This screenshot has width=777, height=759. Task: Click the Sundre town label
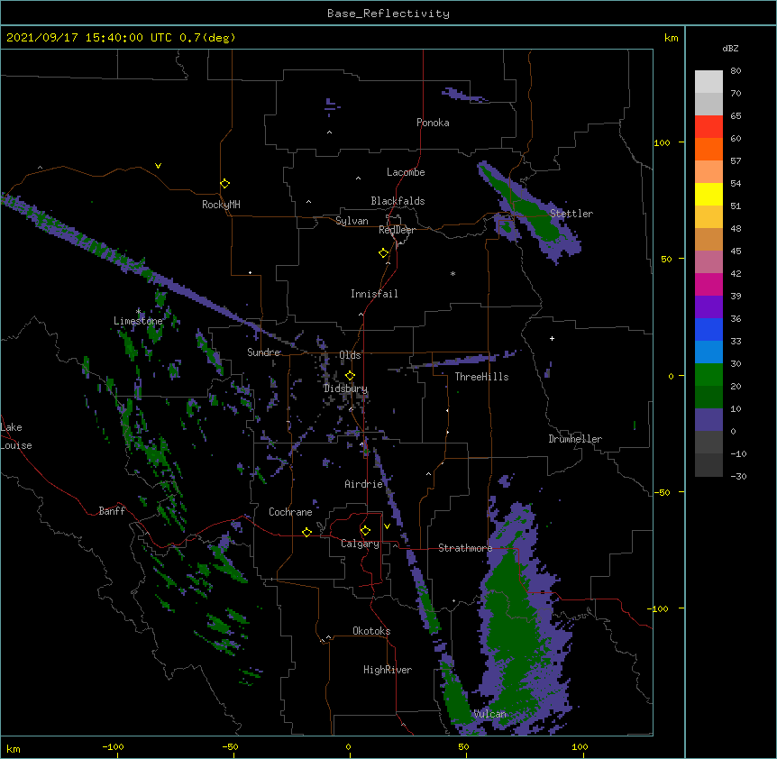[263, 352]
